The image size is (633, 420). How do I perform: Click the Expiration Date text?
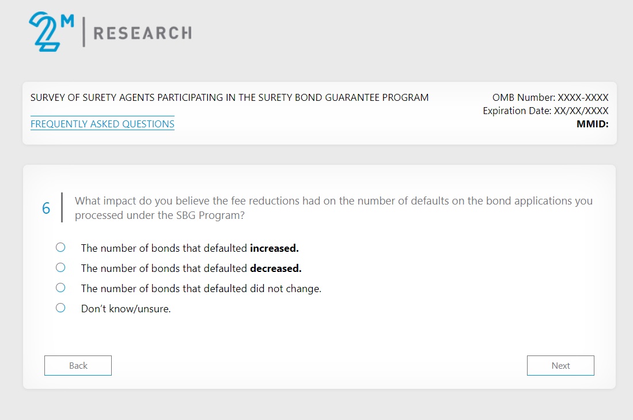click(545, 111)
